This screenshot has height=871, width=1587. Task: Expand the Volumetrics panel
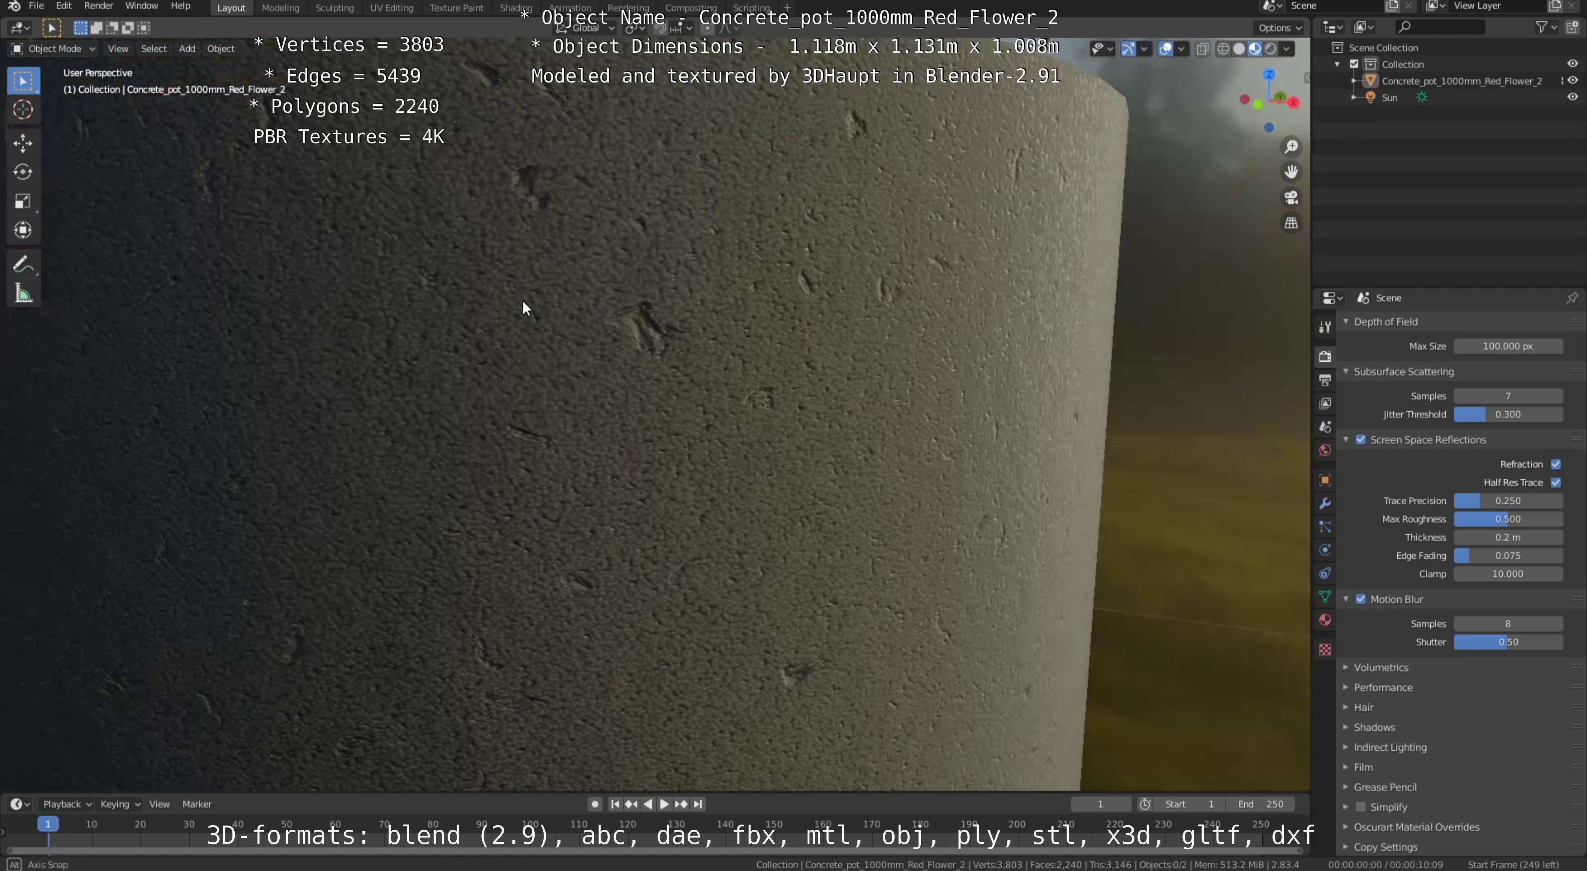(x=1381, y=668)
